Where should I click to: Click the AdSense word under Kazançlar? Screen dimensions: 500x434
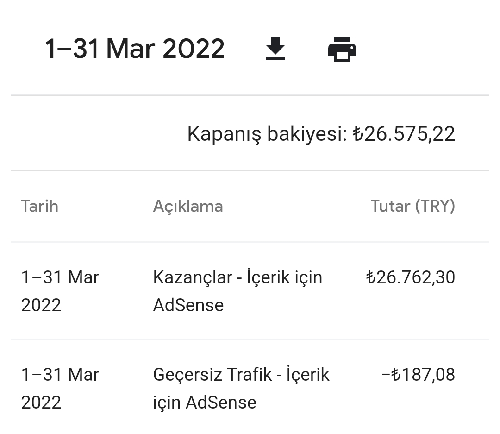click(x=188, y=305)
